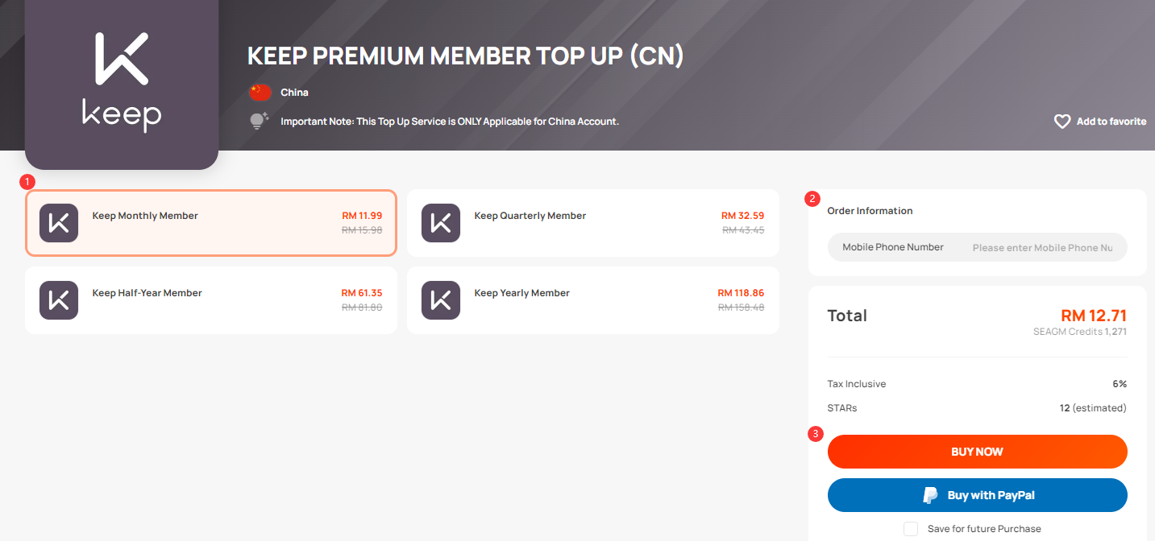This screenshot has height=541, width=1155.
Task: Select the Keep Yearly Member option
Action: [x=593, y=300]
